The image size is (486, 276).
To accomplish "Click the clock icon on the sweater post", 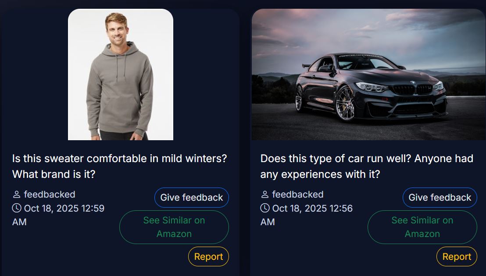I will tap(17, 208).
